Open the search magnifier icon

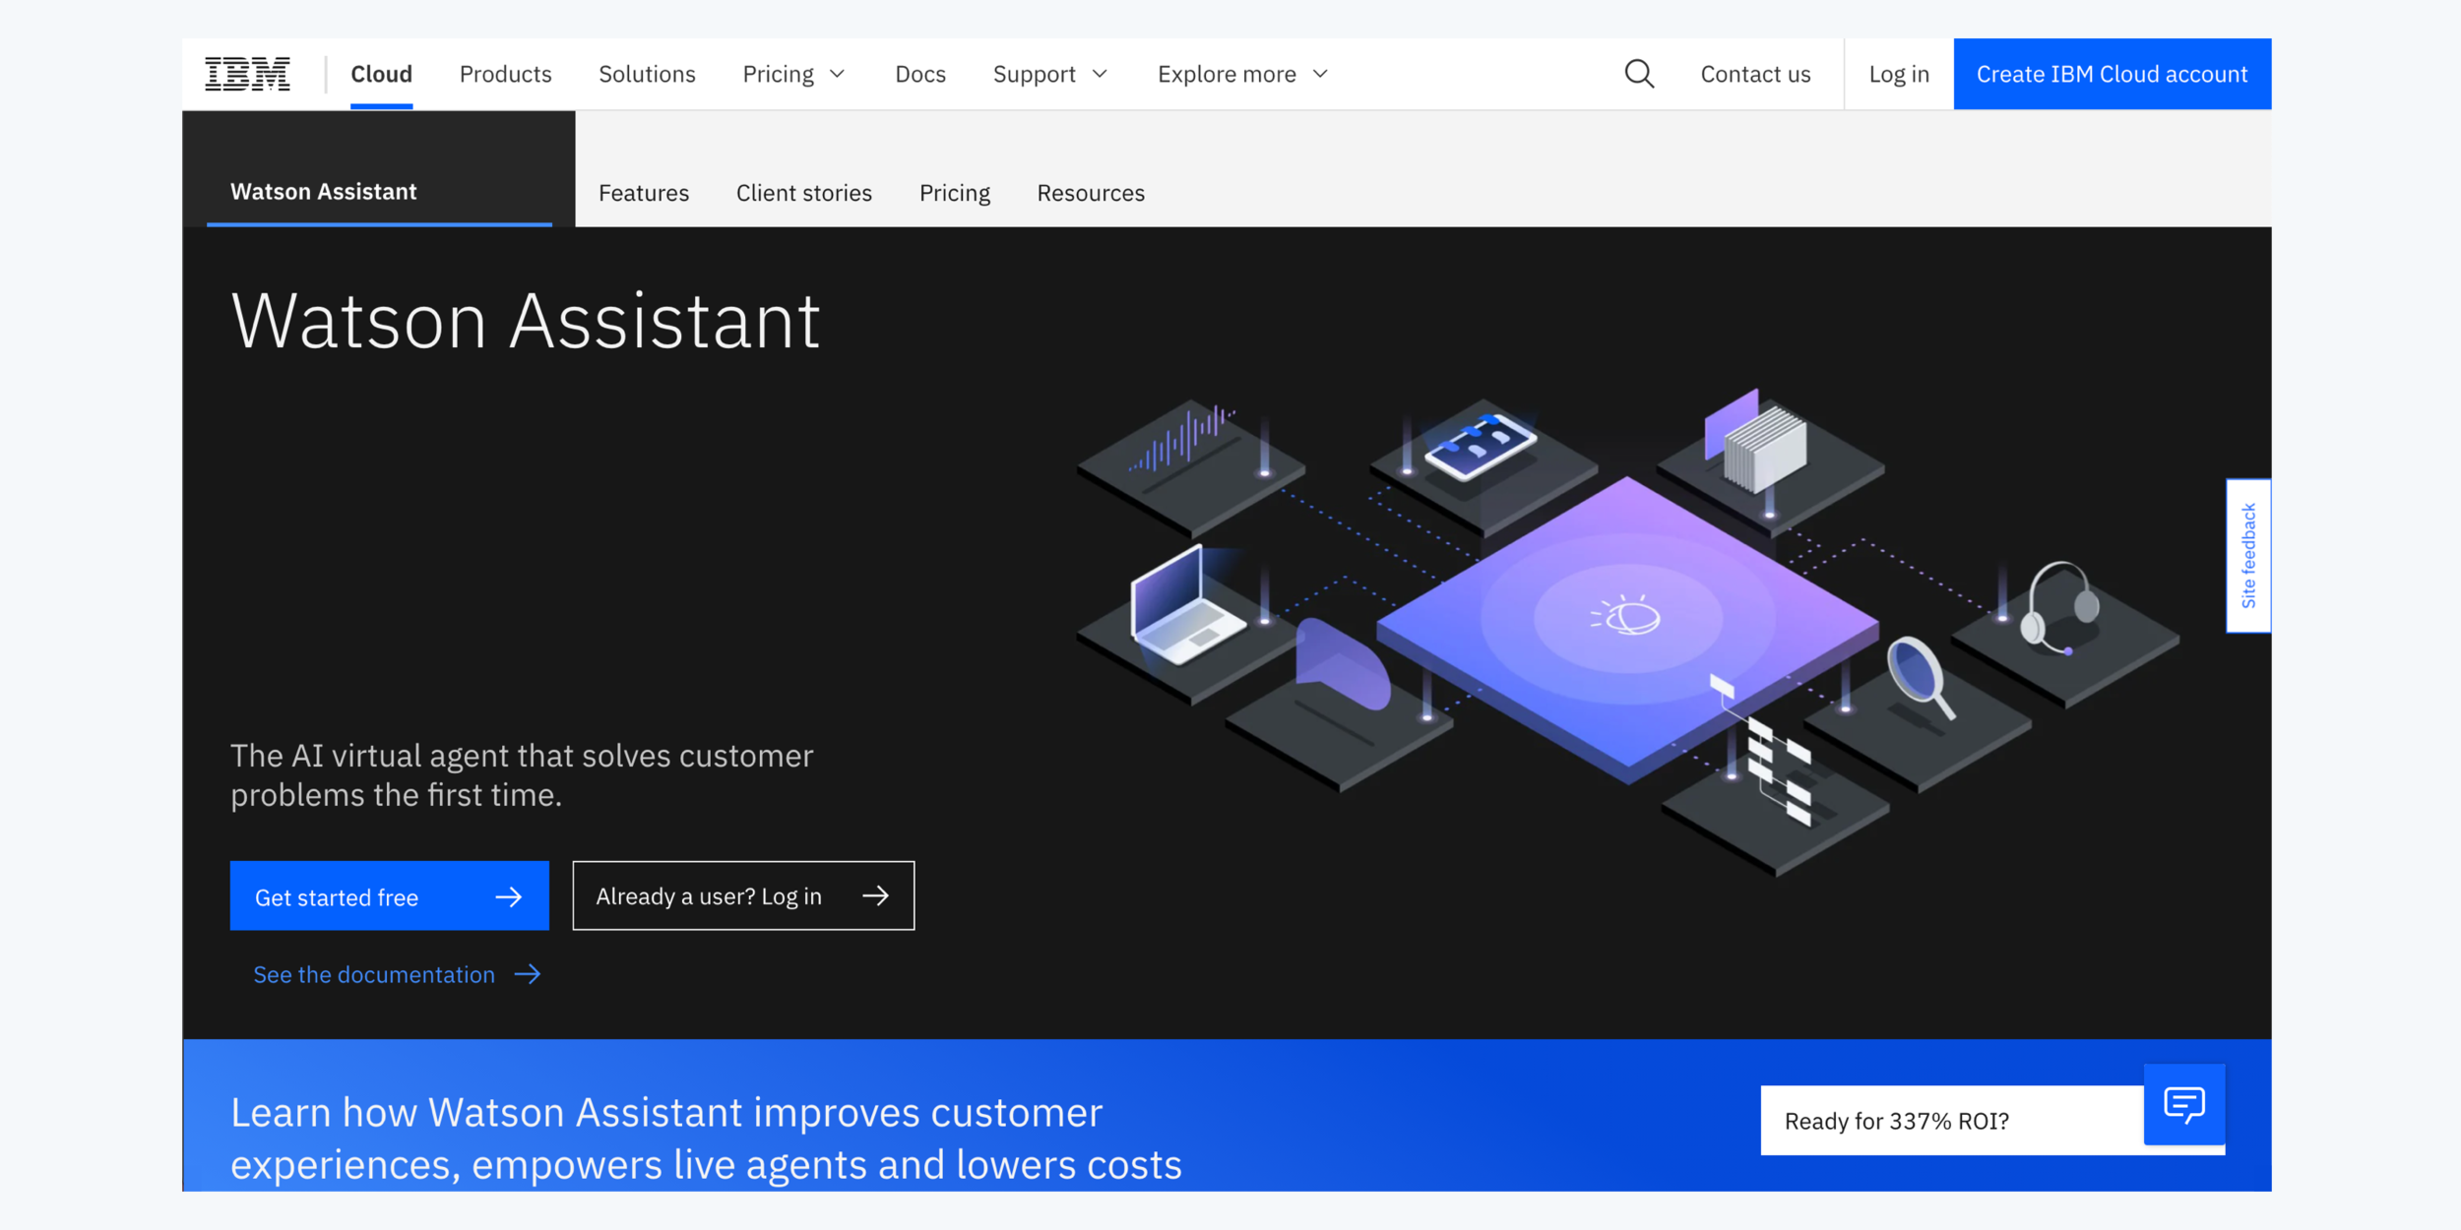1638,74
